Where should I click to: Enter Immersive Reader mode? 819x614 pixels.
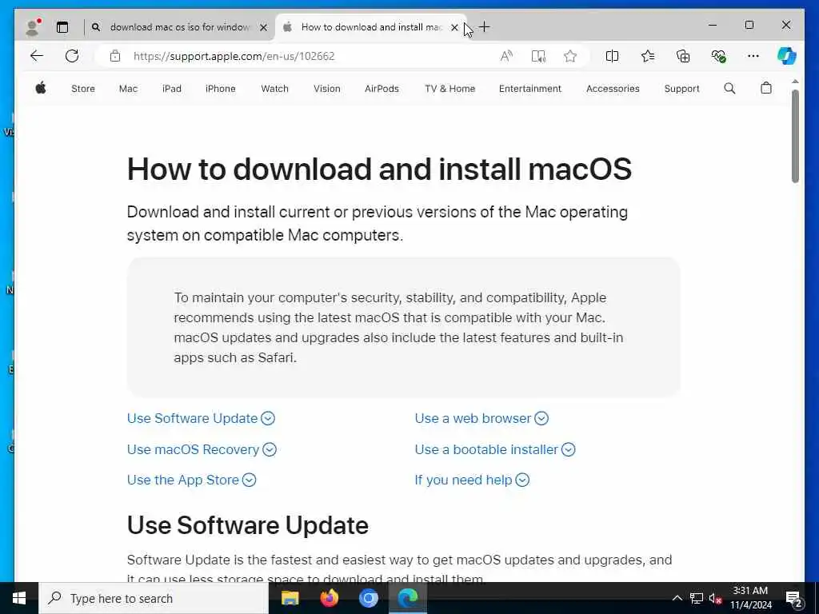(x=538, y=56)
